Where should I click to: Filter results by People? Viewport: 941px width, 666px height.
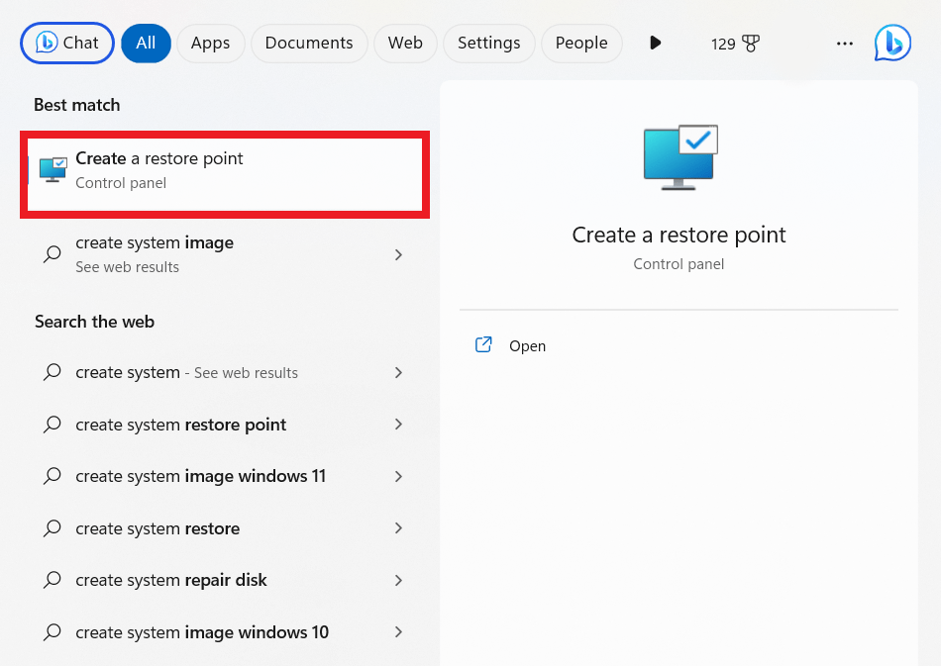[581, 44]
